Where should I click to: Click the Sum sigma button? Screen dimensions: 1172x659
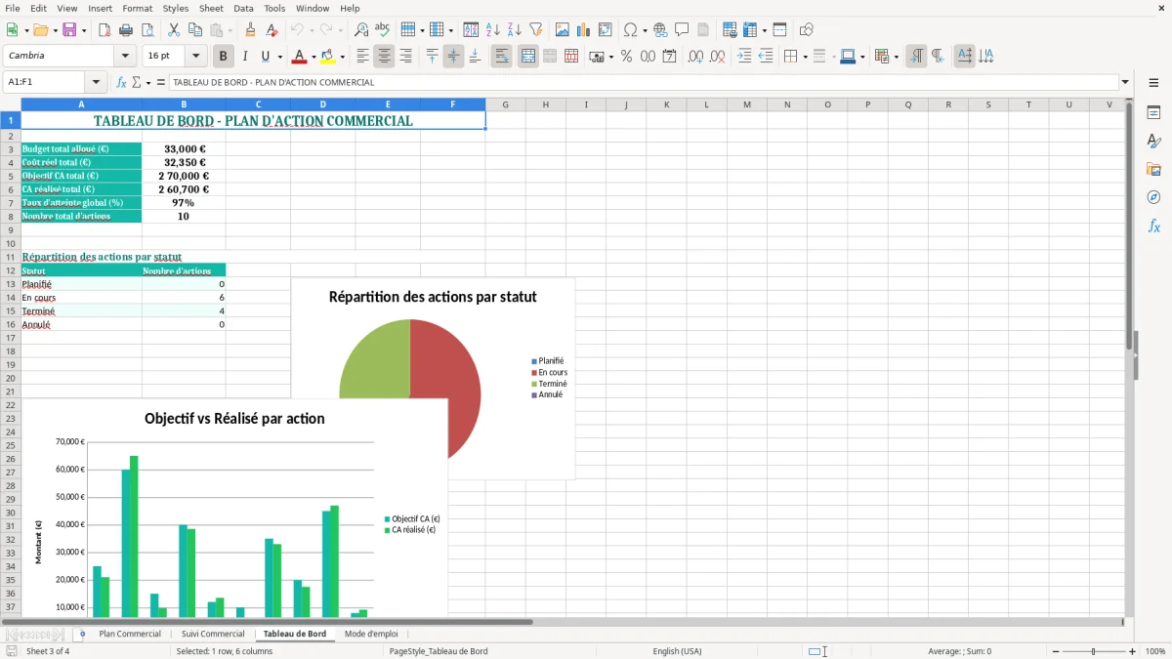pos(136,82)
